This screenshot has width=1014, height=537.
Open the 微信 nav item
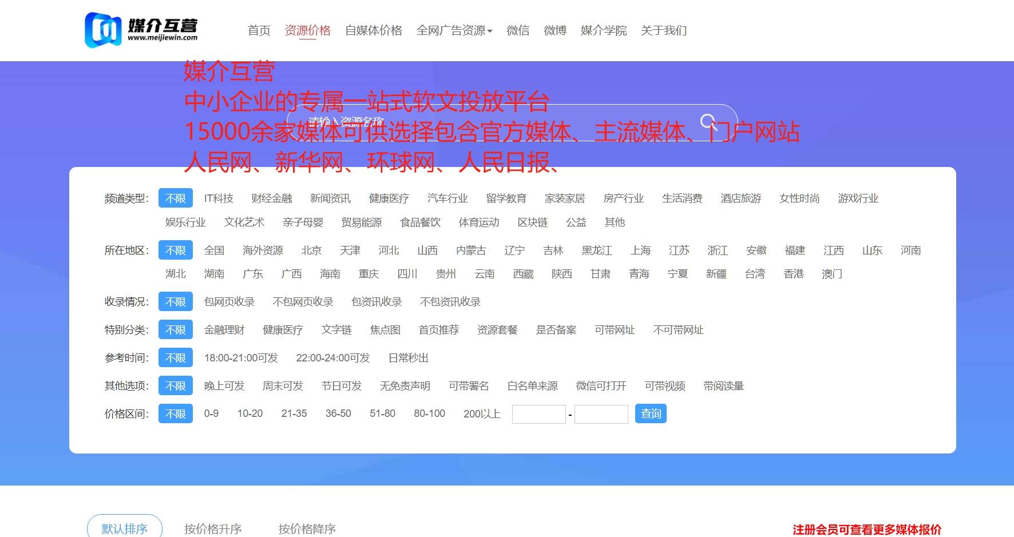[518, 30]
